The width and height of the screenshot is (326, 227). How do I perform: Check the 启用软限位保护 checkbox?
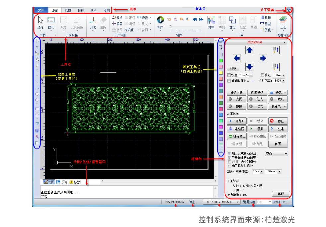click(230, 165)
